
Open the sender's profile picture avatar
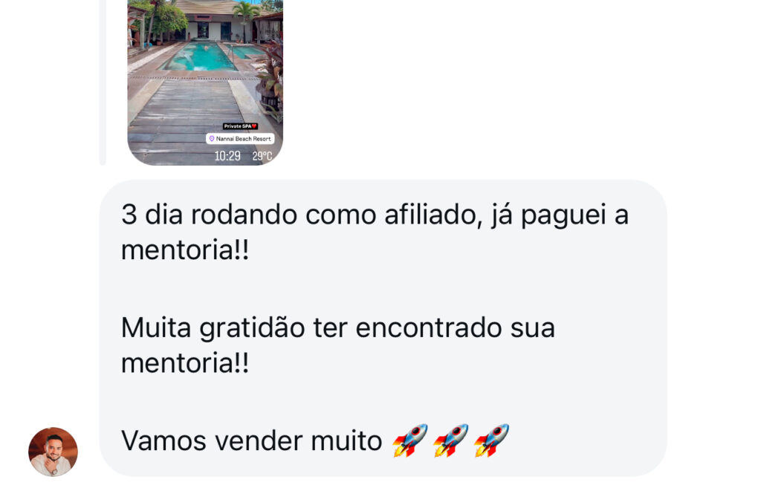(x=53, y=452)
